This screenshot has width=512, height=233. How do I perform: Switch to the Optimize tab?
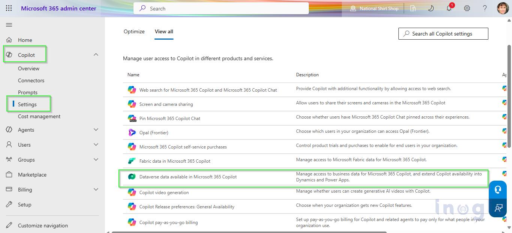(134, 31)
